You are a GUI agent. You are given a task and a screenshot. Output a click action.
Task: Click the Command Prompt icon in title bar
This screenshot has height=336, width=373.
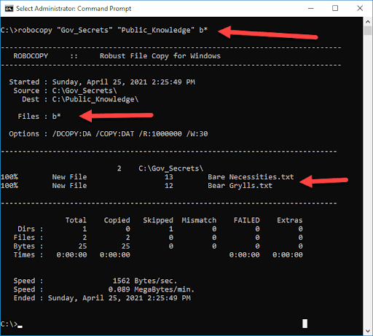tap(9, 9)
